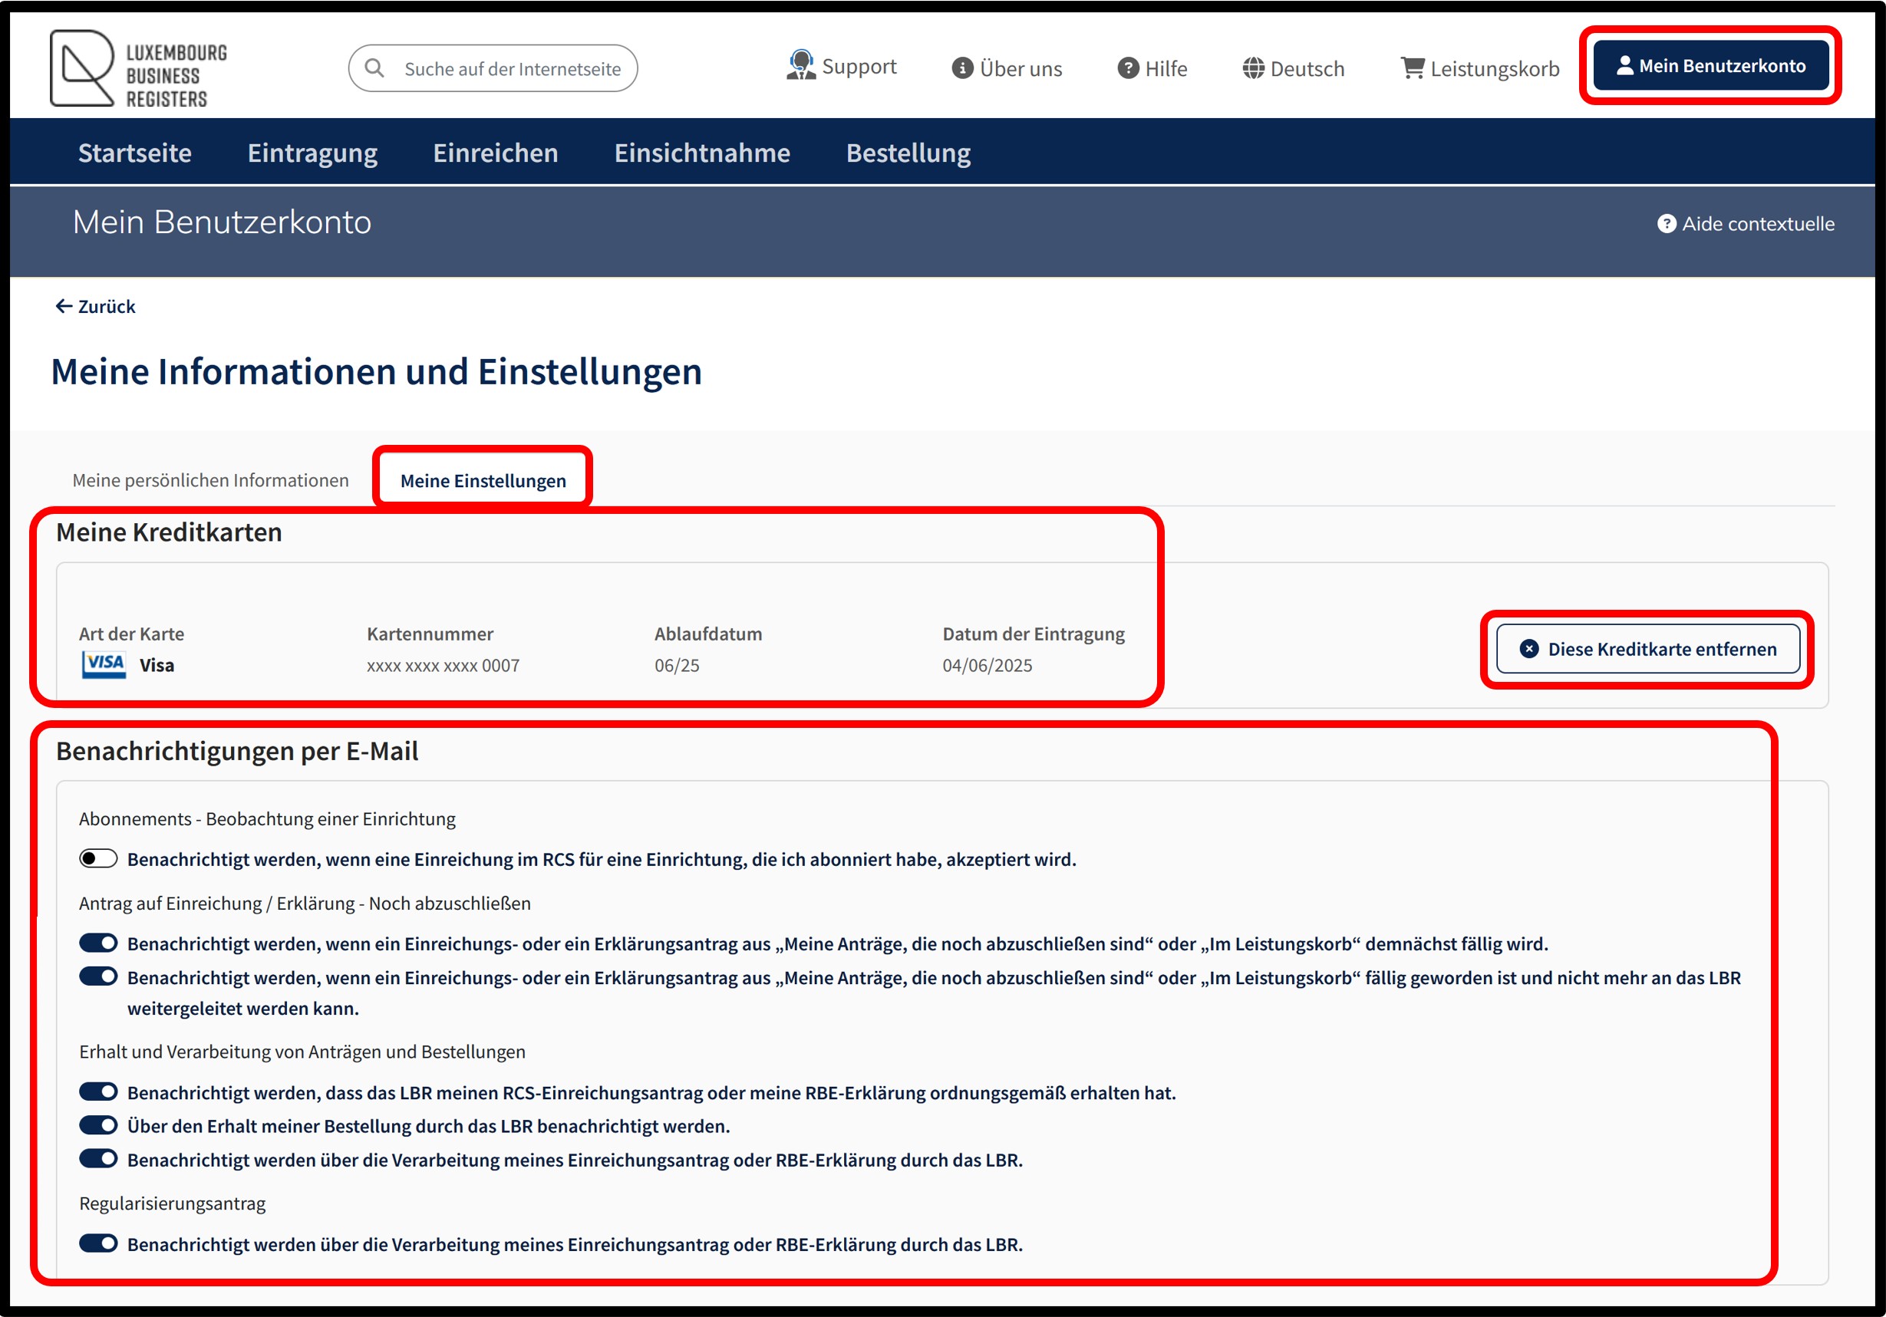Click the search magnifier icon
Viewport: 1886px width, 1317px height.
click(x=374, y=68)
